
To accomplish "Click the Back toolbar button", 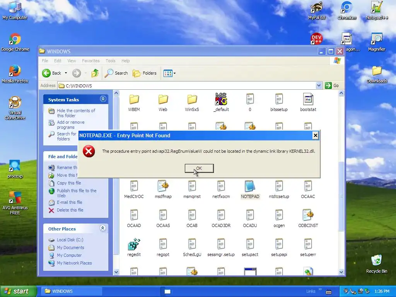I will (x=52, y=73).
